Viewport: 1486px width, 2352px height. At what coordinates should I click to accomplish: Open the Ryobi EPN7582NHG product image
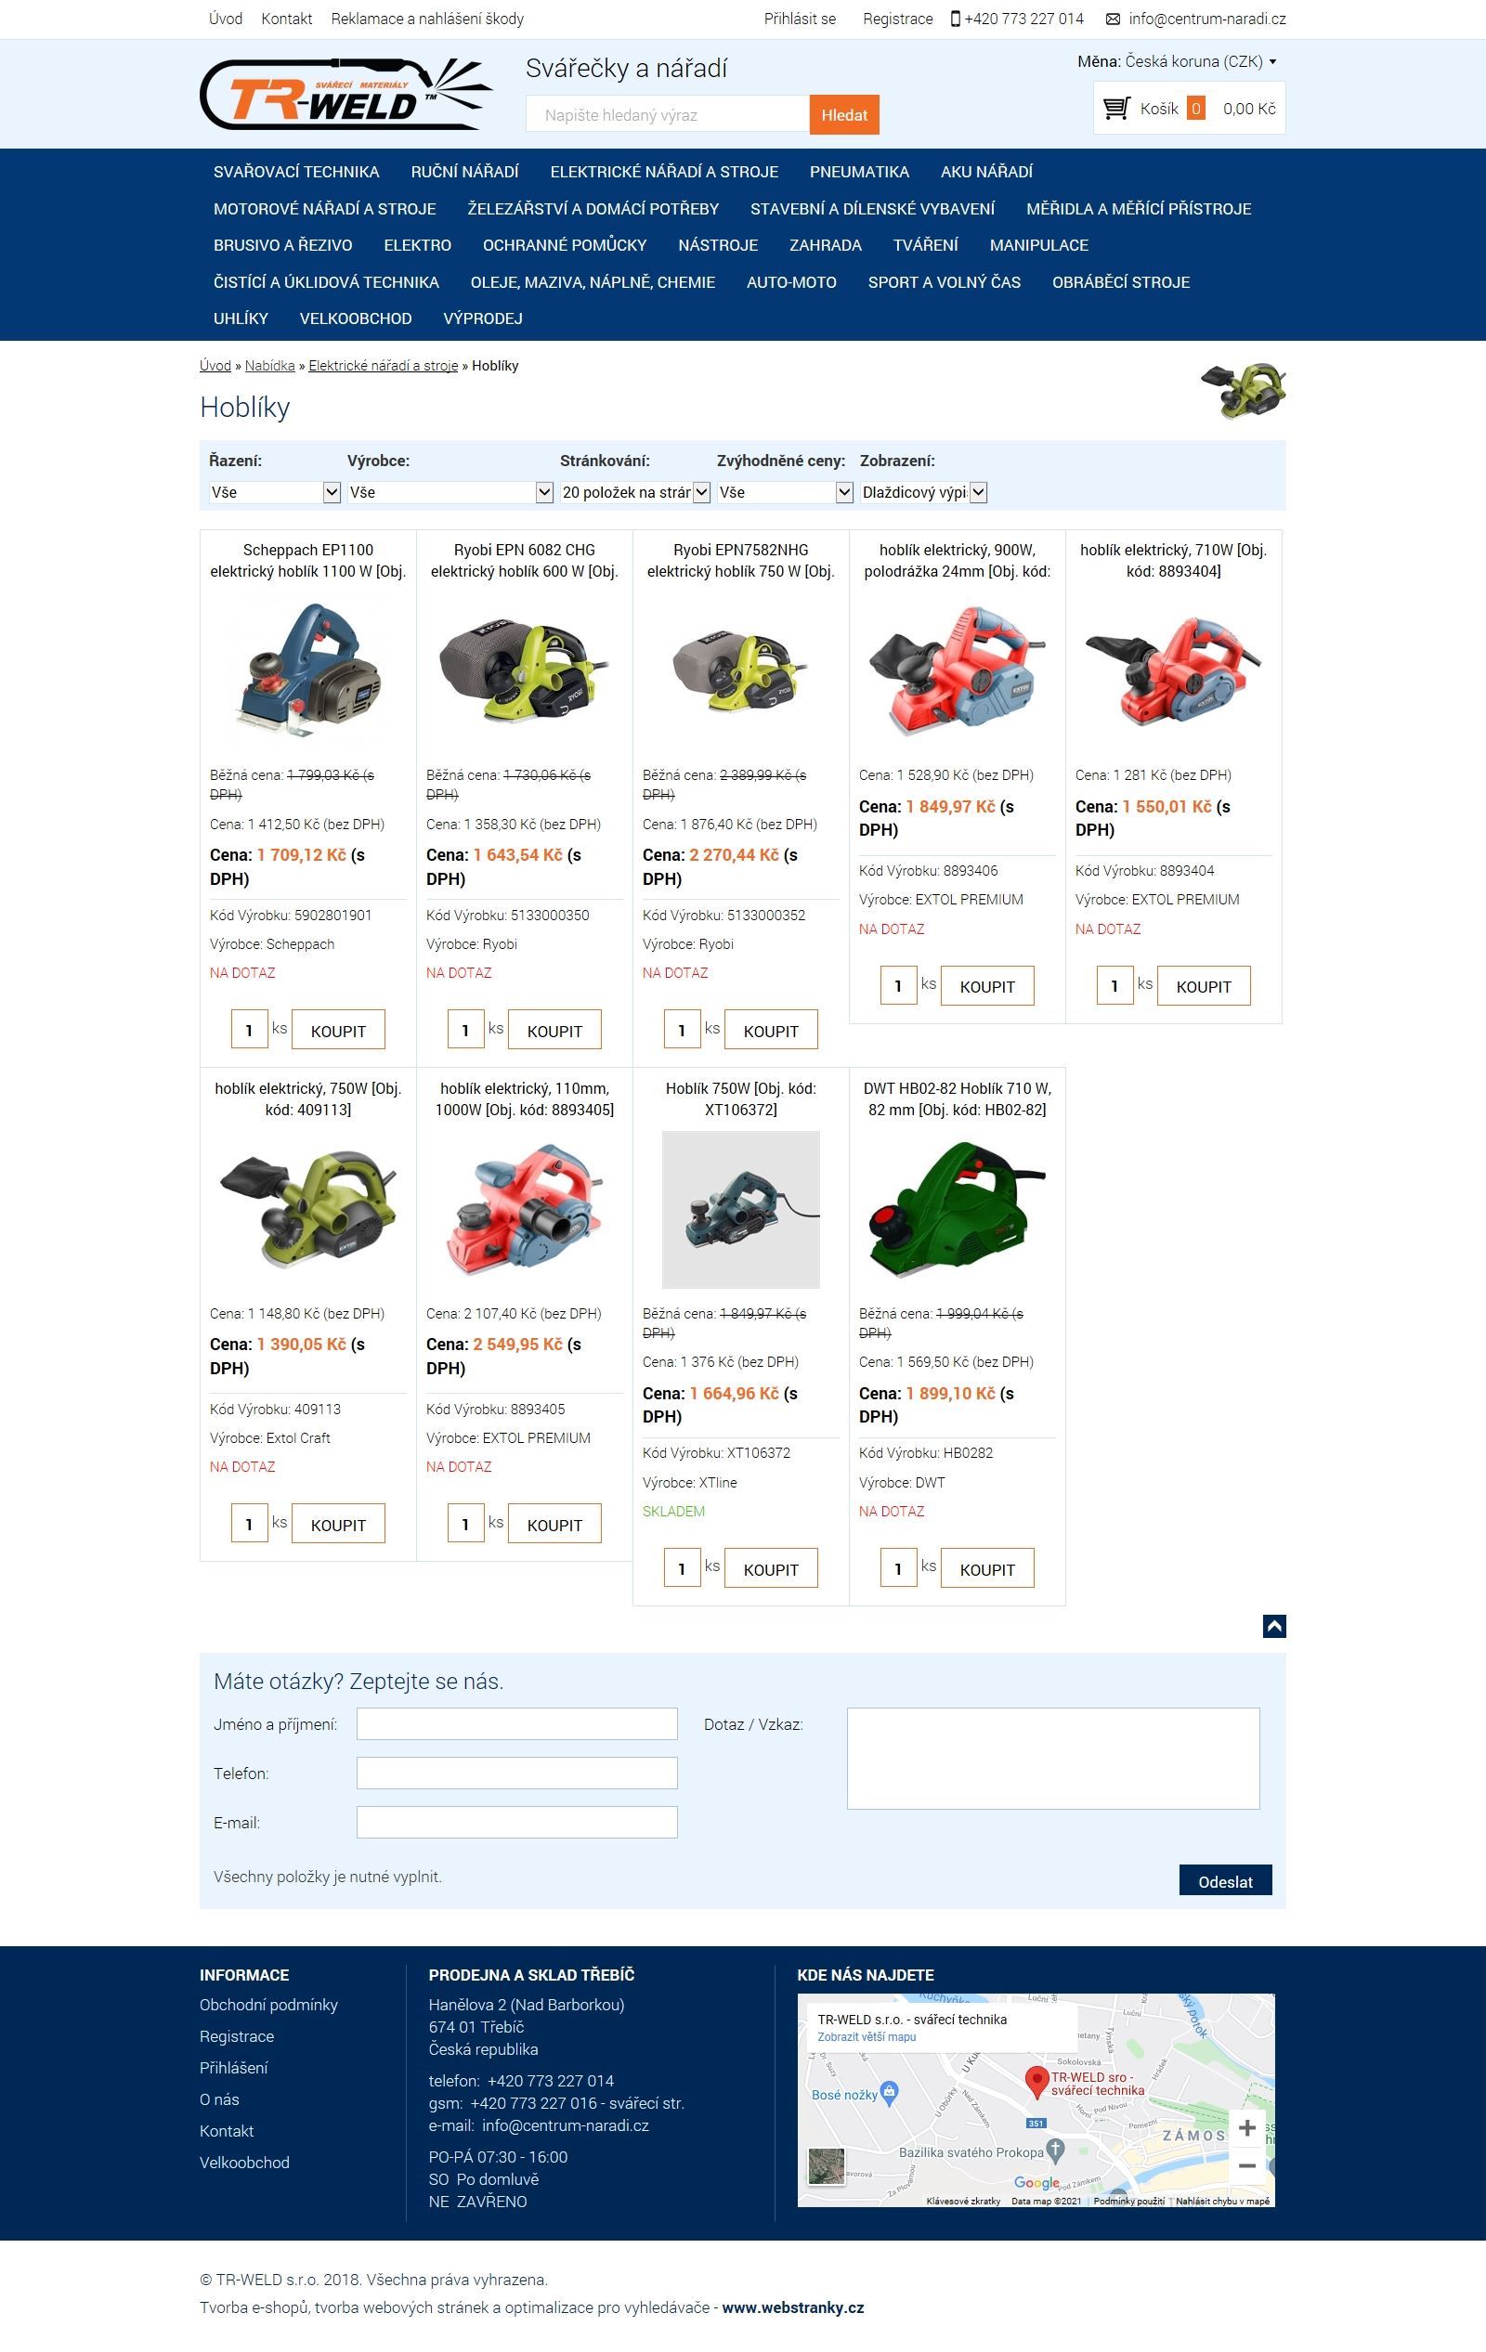click(740, 671)
